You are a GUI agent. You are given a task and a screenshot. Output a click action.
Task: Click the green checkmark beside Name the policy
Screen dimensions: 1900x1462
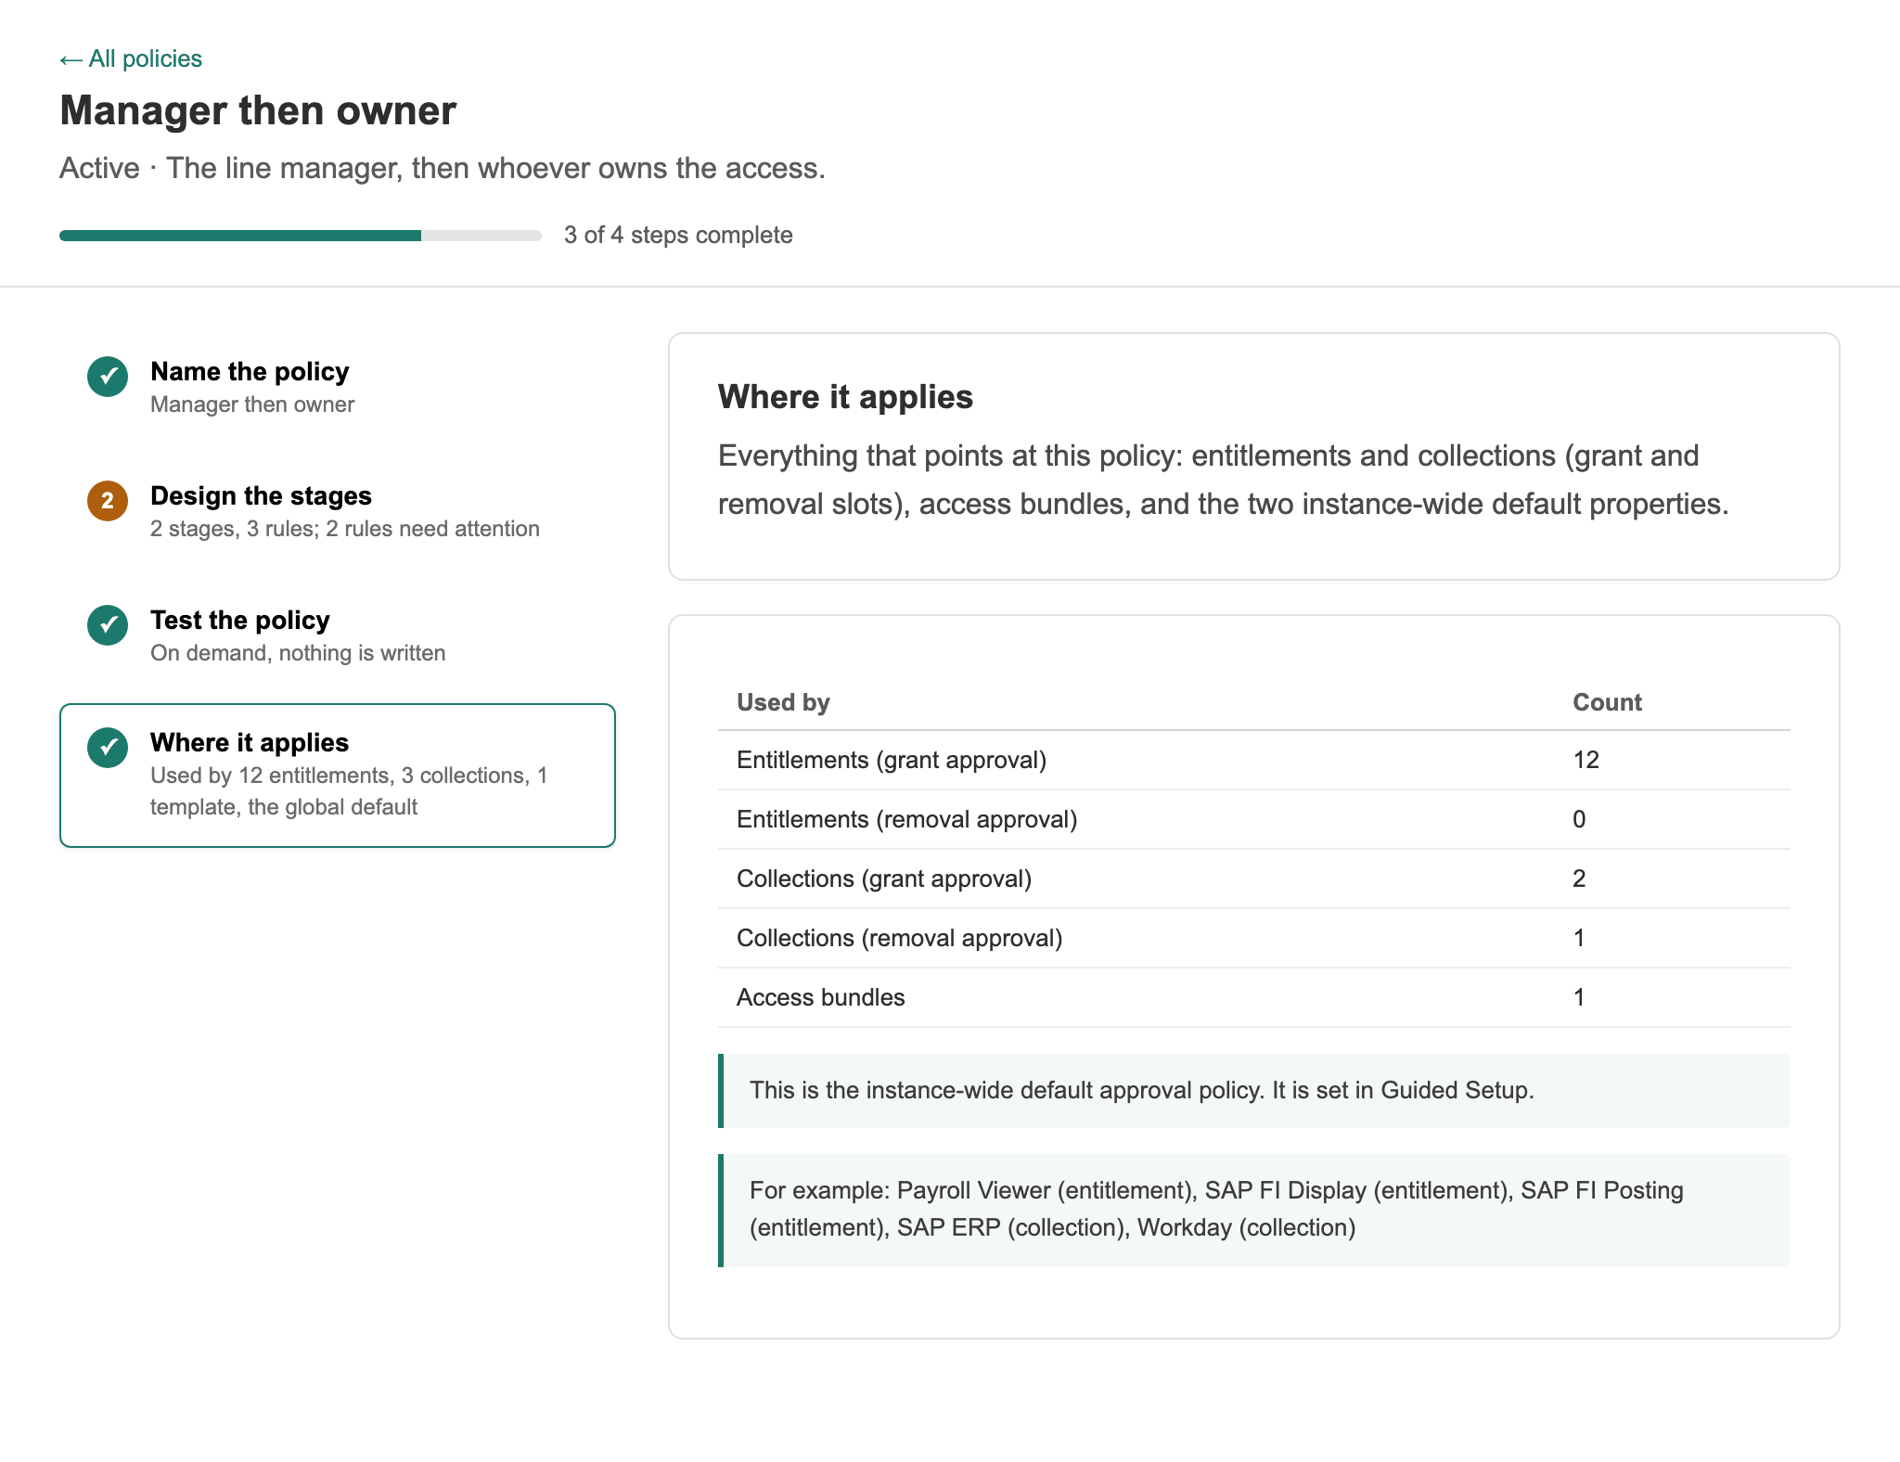[108, 377]
